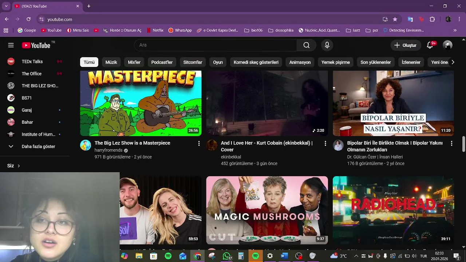466x262 pixels.
Task: Open Dr. Gülcan Özer channel avatar
Action: click(338, 145)
